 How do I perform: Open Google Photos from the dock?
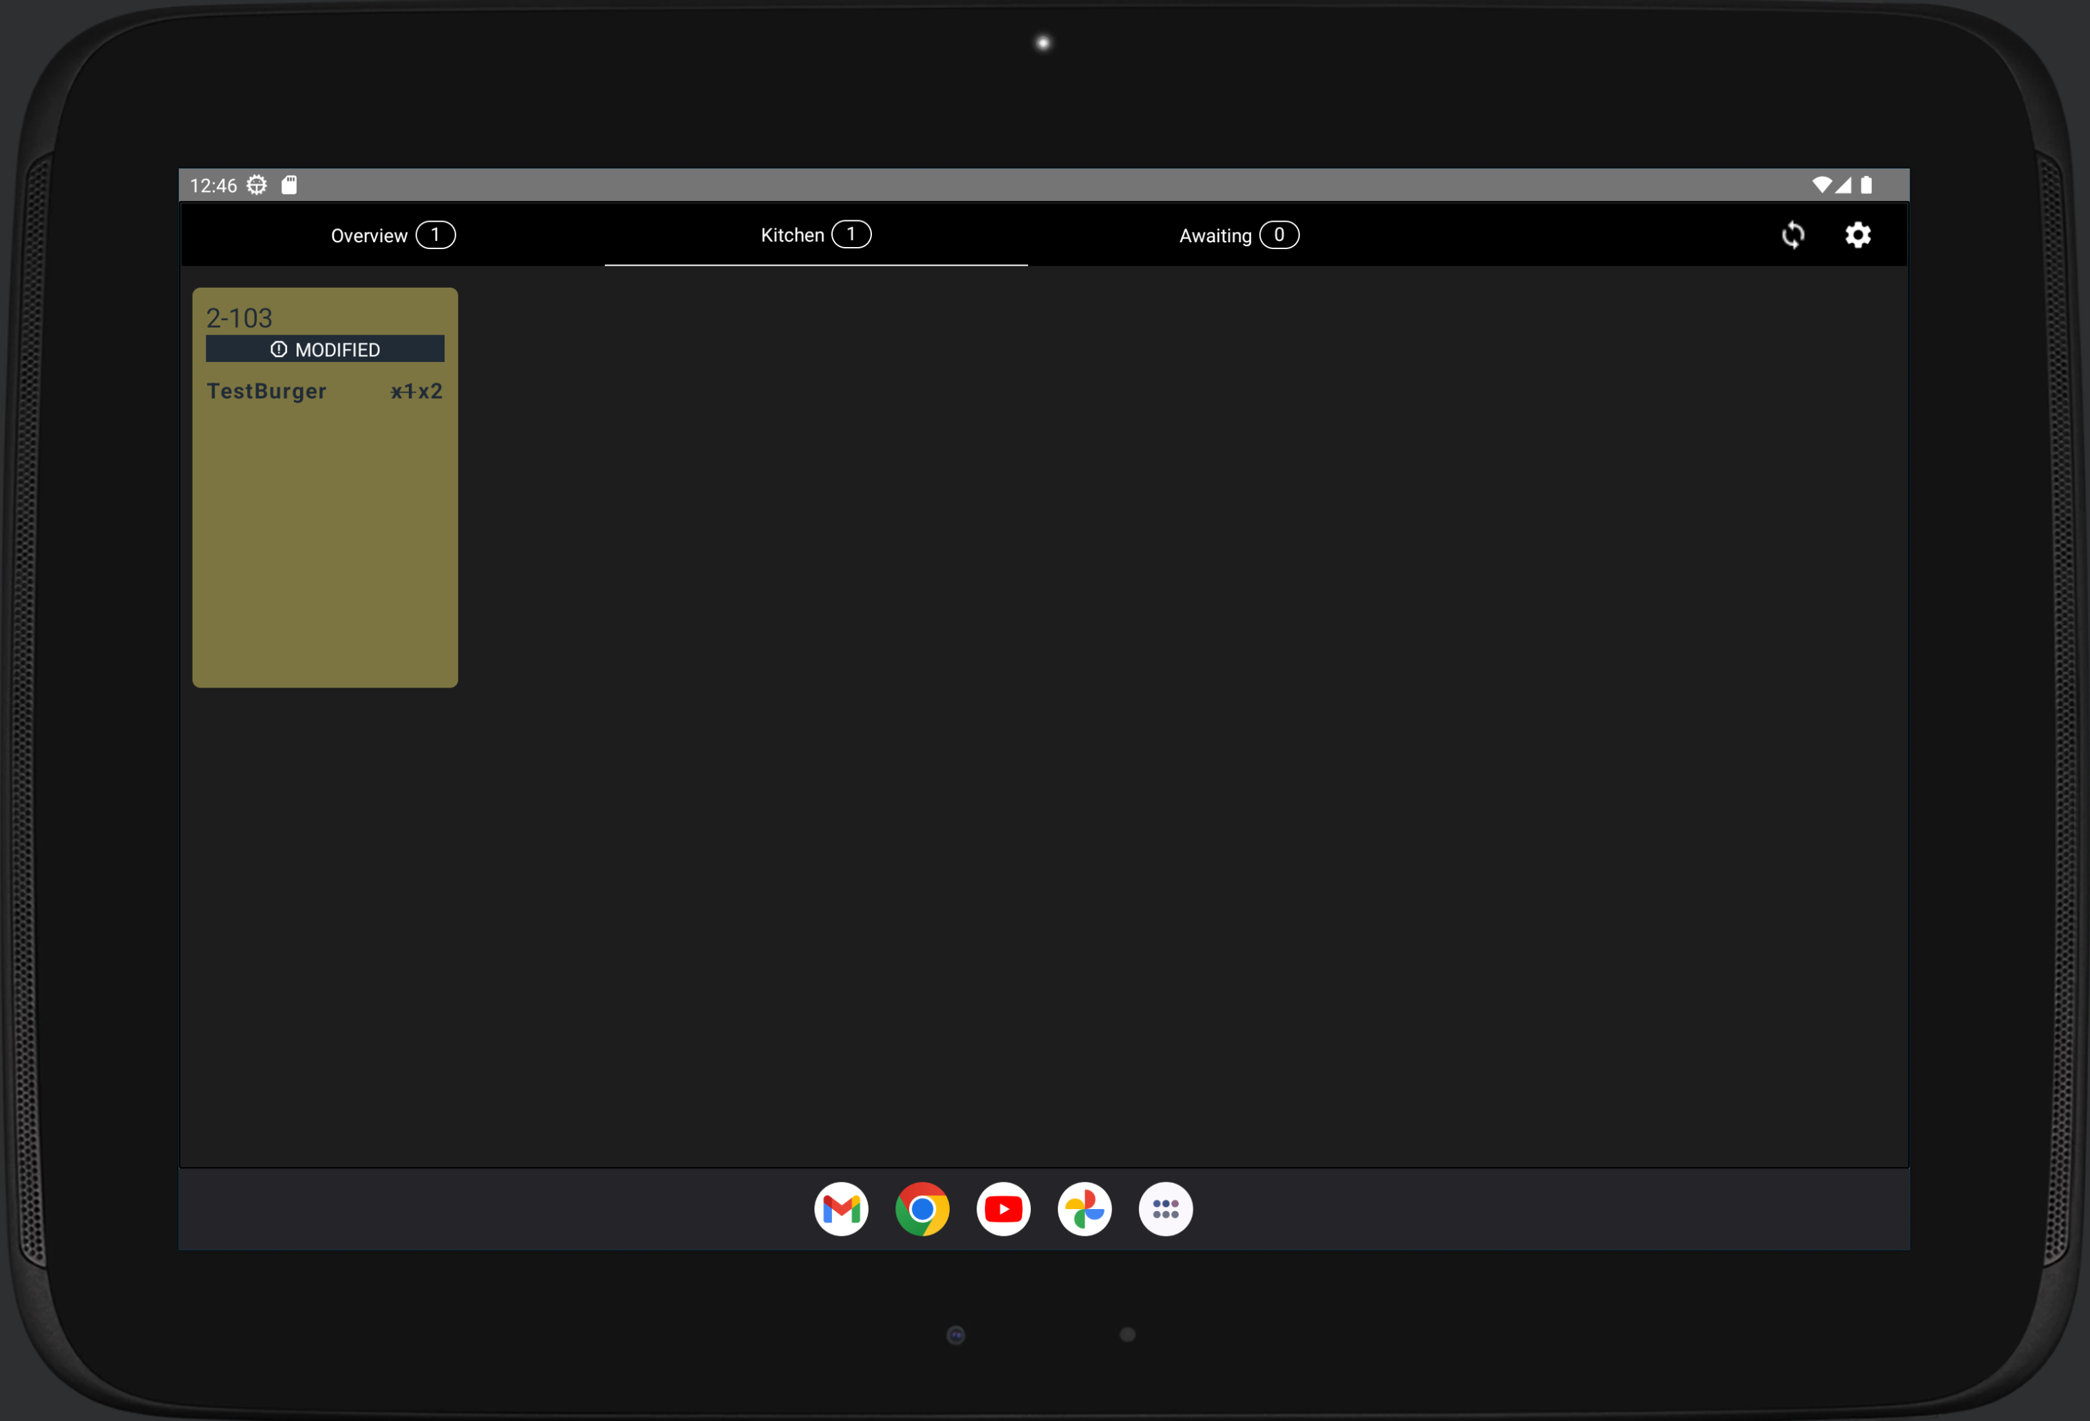pyautogui.click(x=1085, y=1209)
